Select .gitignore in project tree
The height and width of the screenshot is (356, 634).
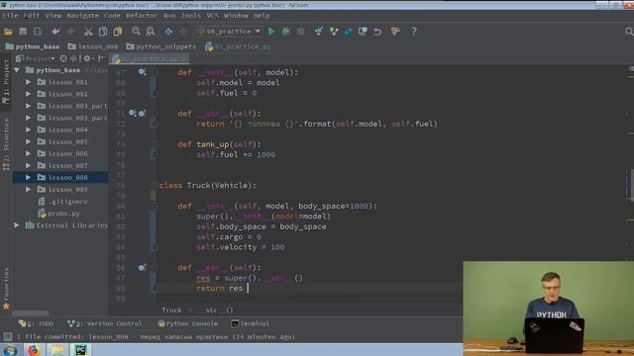[62, 202]
